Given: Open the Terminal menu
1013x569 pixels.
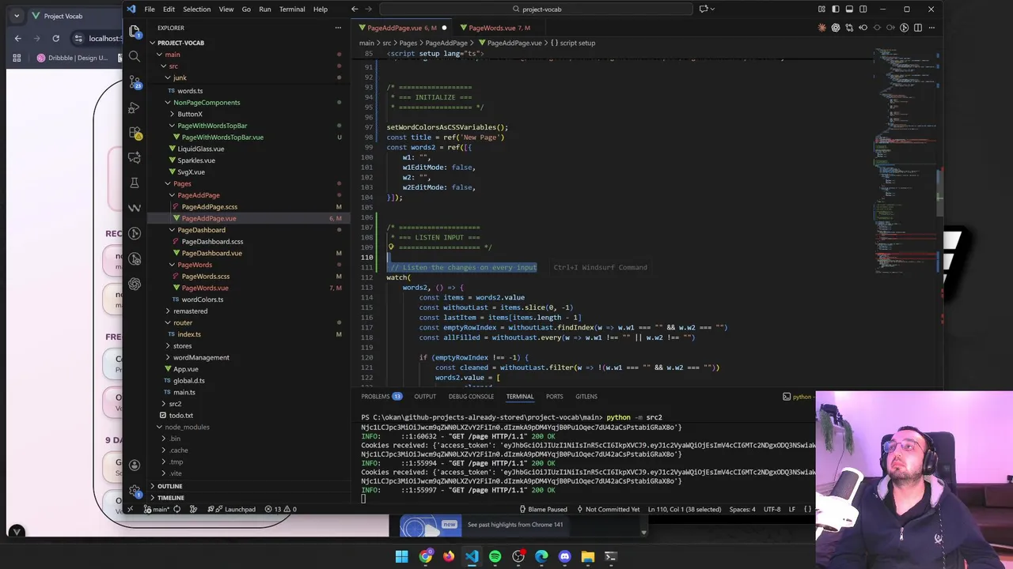Looking at the screenshot, I should click(292, 9).
